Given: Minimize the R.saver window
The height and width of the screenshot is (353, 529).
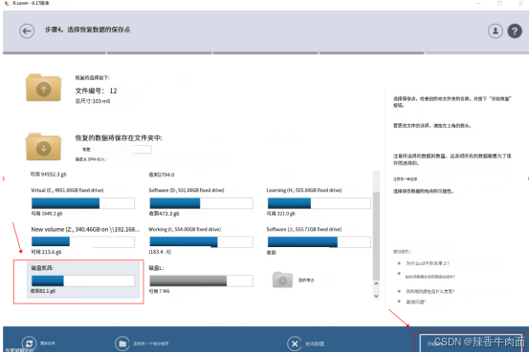Looking at the screenshot, I should (478, 4).
